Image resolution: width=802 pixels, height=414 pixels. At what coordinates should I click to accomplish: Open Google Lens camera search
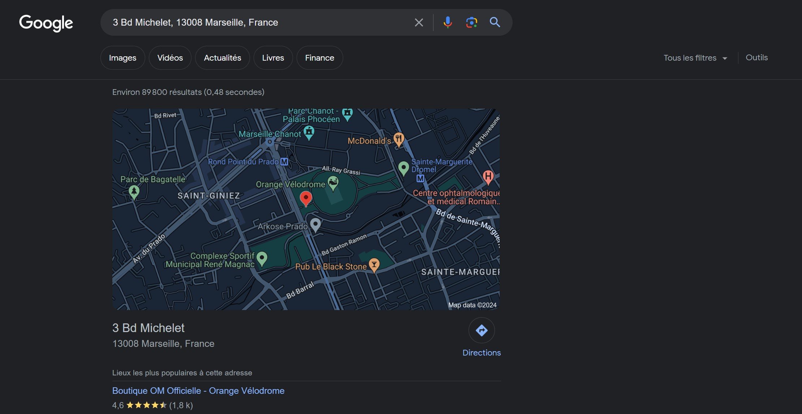click(471, 22)
